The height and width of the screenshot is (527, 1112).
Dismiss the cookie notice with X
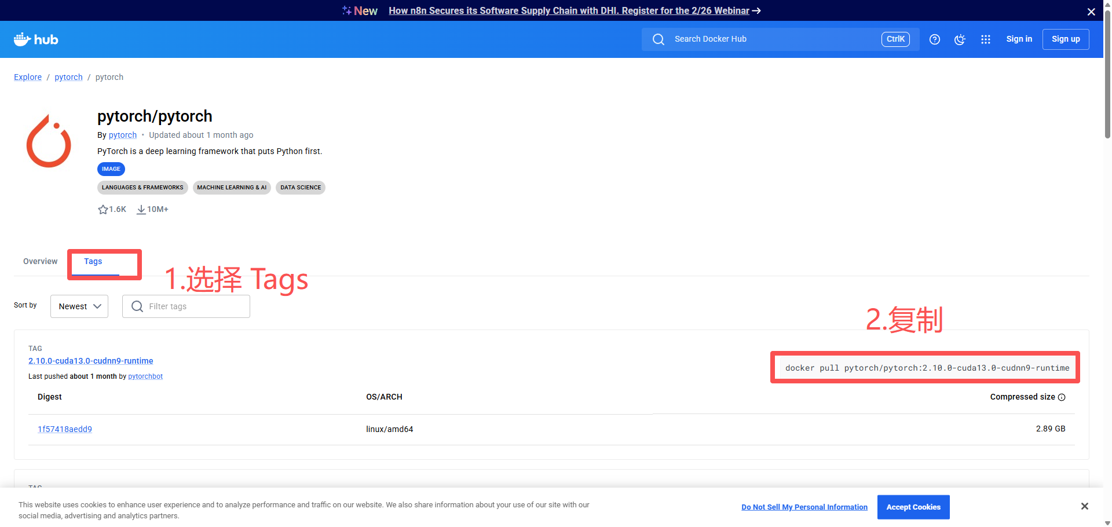click(1085, 506)
